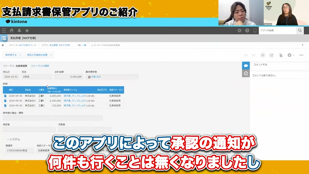
Task: Open the kintone hamburger menu icon
Action: click(x=4, y=30)
